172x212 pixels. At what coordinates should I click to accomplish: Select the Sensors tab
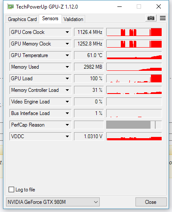(x=50, y=18)
